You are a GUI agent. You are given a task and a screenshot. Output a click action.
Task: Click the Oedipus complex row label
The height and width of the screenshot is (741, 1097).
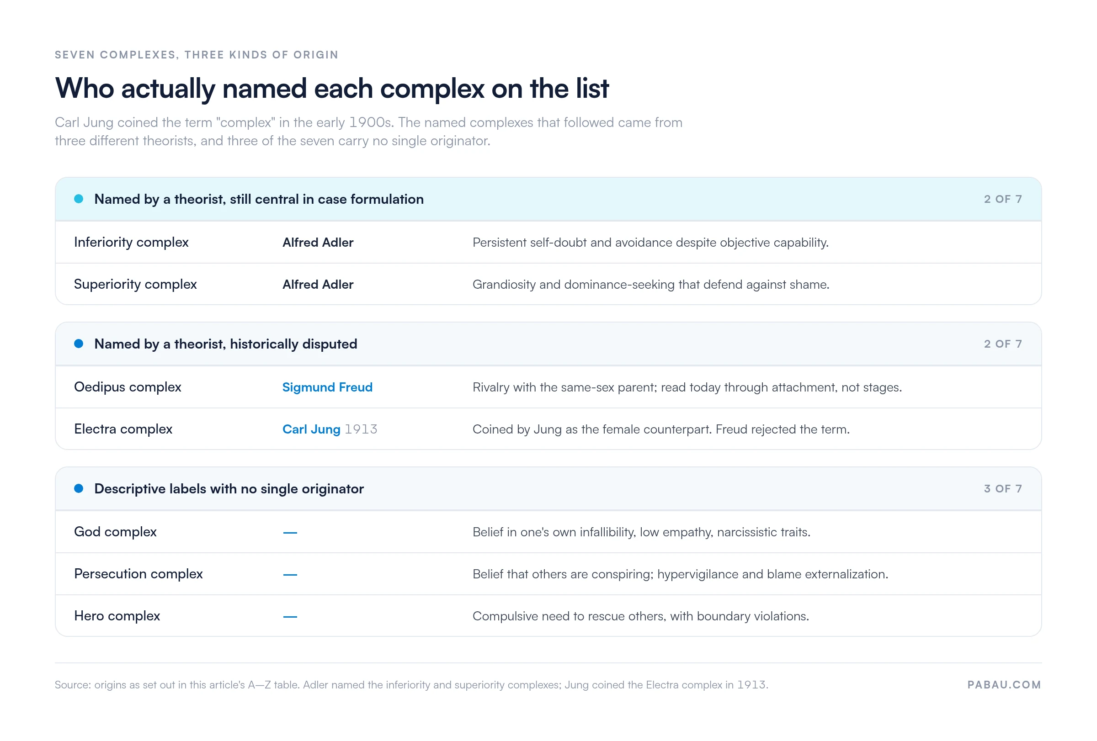(128, 387)
